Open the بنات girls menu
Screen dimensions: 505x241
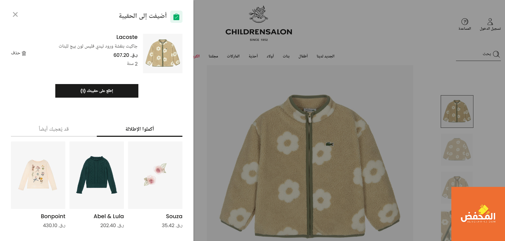pos(286,56)
